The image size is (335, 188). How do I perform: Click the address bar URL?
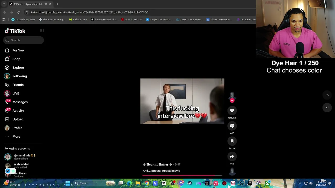pos(90,12)
